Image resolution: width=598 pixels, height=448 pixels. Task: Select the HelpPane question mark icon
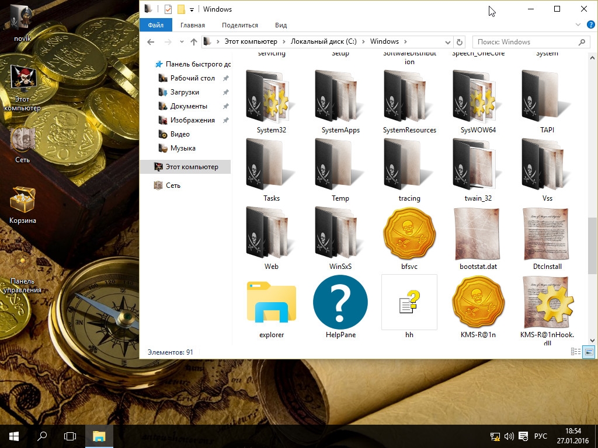pos(340,303)
